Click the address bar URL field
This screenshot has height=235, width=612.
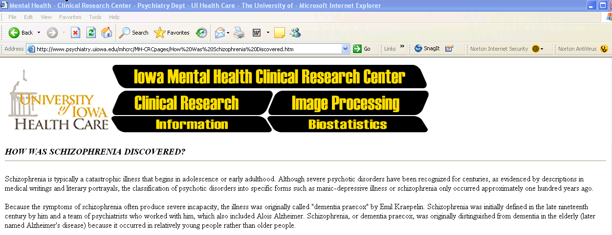pyautogui.click(x=188, y=49)
